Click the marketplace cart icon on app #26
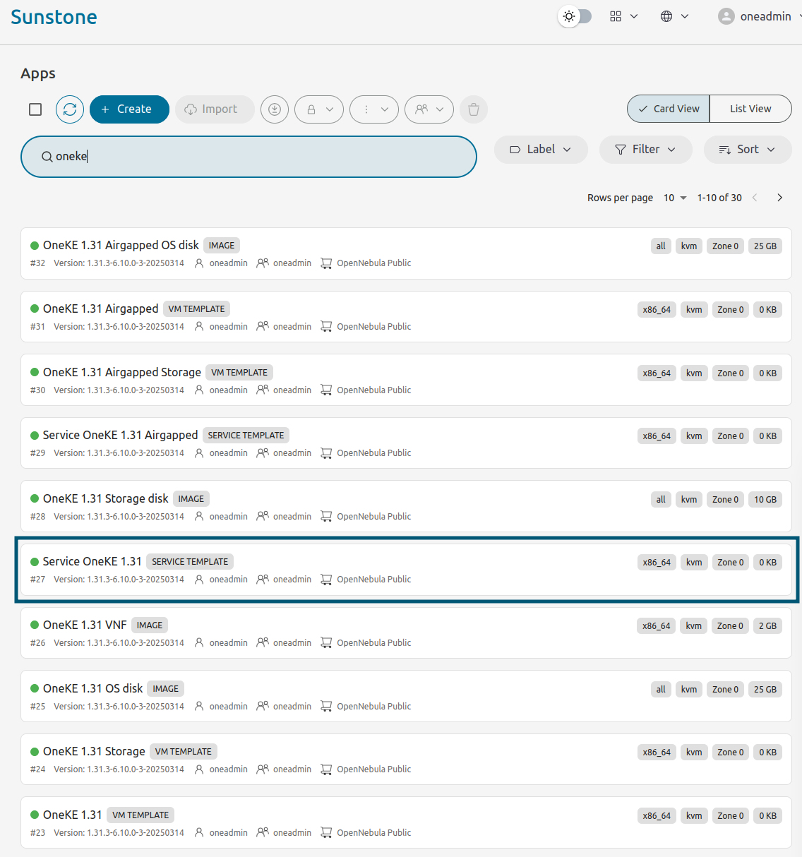This screenshot has height=857, width=802. click(x=326, y=643)
